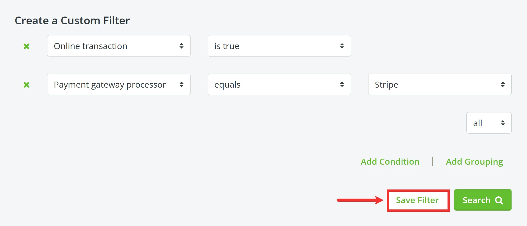Screen dimensions: 527x226
Task: Click the magnifier icon inside the Search button
Action: tap(499, 200)
